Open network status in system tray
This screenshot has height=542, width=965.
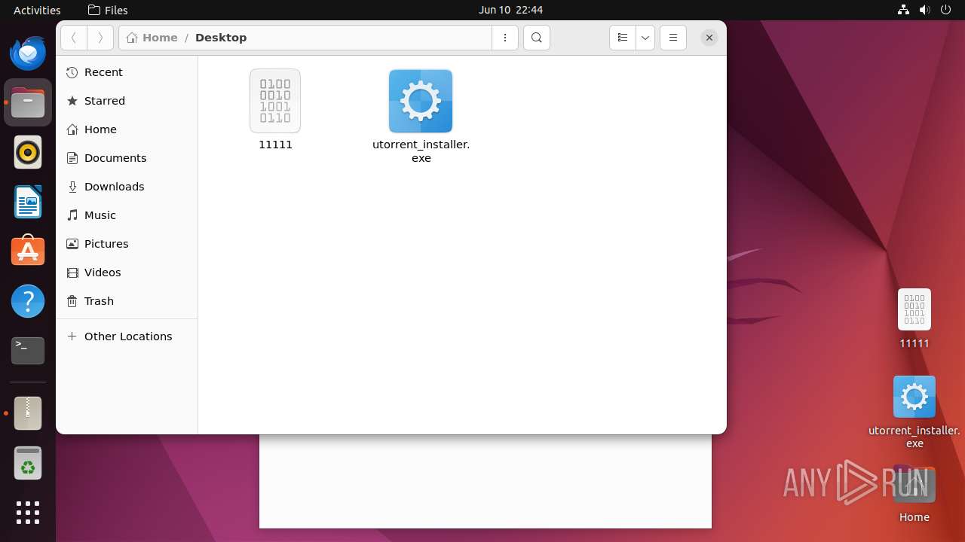pos(904,10)
